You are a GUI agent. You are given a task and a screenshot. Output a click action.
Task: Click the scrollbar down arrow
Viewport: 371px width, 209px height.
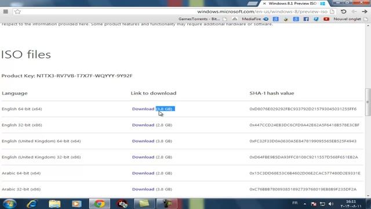click(x=368, y=196)
